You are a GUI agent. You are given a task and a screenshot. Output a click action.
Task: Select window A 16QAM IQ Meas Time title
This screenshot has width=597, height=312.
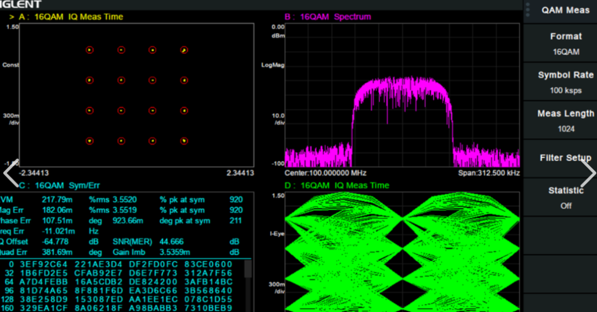point(71,17)
